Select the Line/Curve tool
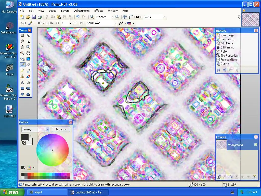This screenshot has height=196, width=261. point(28,82)
